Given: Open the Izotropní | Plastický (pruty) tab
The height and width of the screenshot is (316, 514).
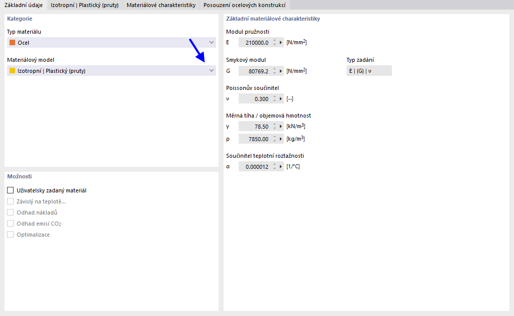Looking at the screenshot, I should click(x=84, y=5).
